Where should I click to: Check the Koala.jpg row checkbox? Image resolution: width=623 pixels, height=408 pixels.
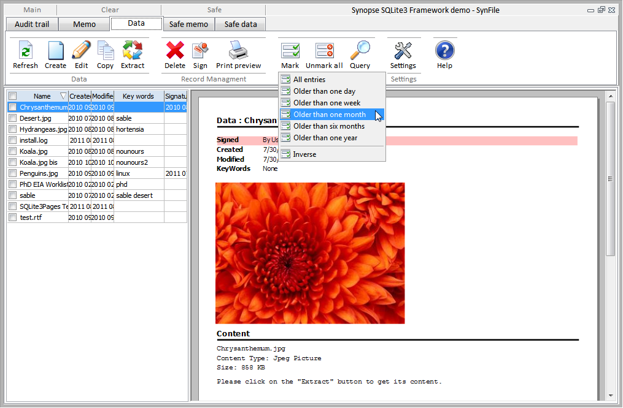click(x=13, y=151)
